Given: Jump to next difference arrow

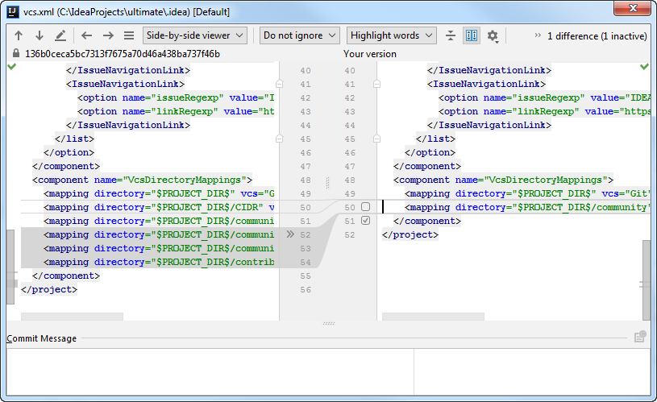Looking at the screenshot, I should click(x=39, y=35).
